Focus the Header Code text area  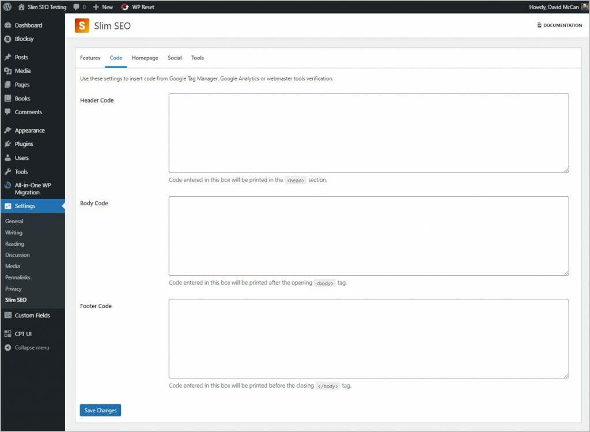pos(369,133)
